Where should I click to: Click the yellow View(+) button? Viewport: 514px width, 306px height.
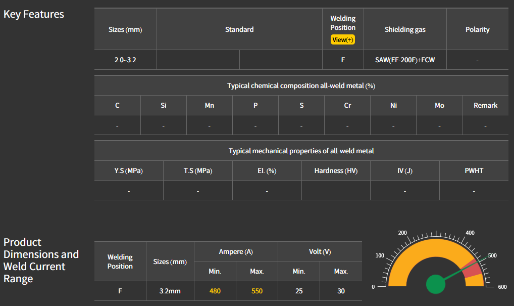pos(343,40)
